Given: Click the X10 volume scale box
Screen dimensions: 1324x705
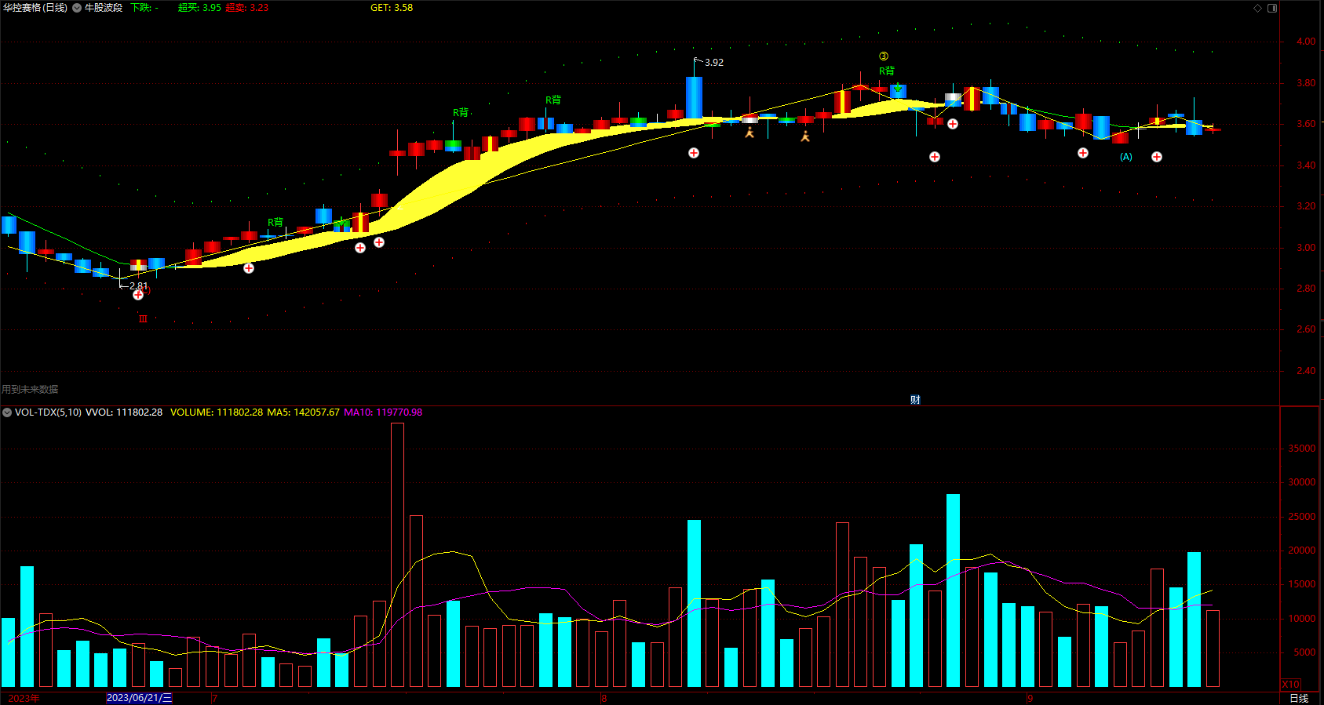Looking at the screenshot, I should tap(1290, 685).
